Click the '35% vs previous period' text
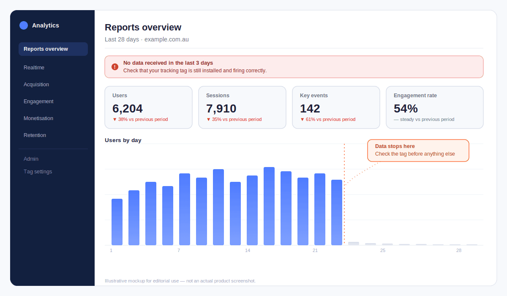 (x=234, y=119)
